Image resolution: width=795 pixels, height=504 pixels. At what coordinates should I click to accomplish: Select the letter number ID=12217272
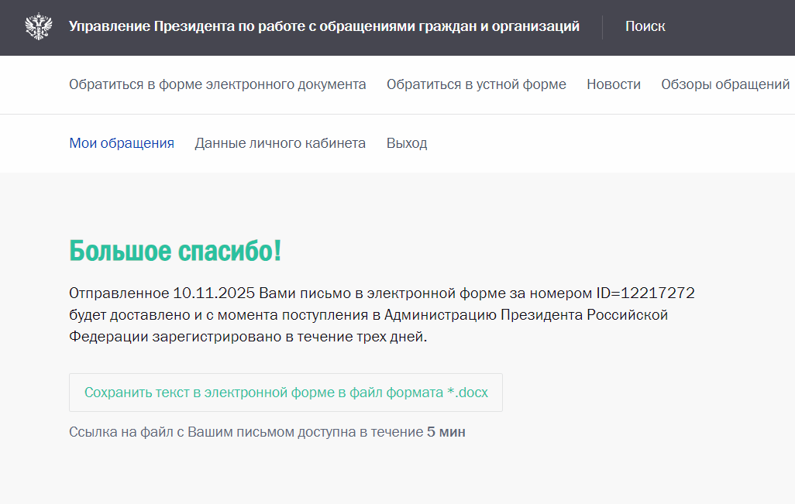(x=645, y=293)
